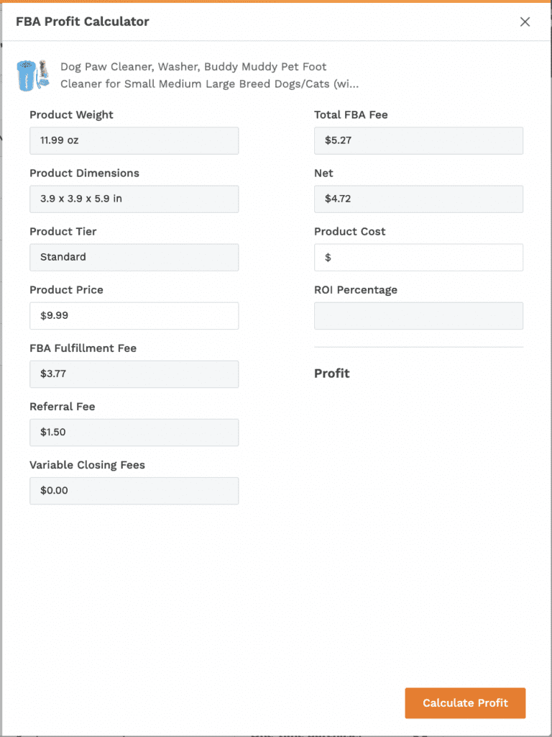The width and height of the screenshot is (552, 737).
Task: Click the Product Weight field
Action: pos(134,141)
